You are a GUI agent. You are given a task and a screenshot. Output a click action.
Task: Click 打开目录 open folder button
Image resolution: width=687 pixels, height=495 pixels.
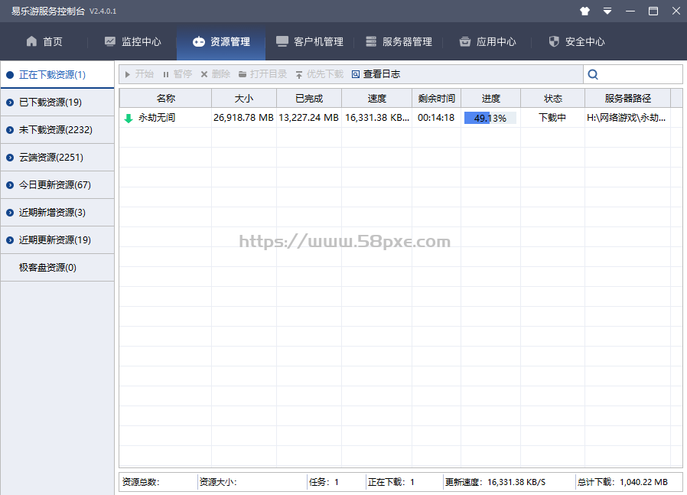(x=262, y=74)
